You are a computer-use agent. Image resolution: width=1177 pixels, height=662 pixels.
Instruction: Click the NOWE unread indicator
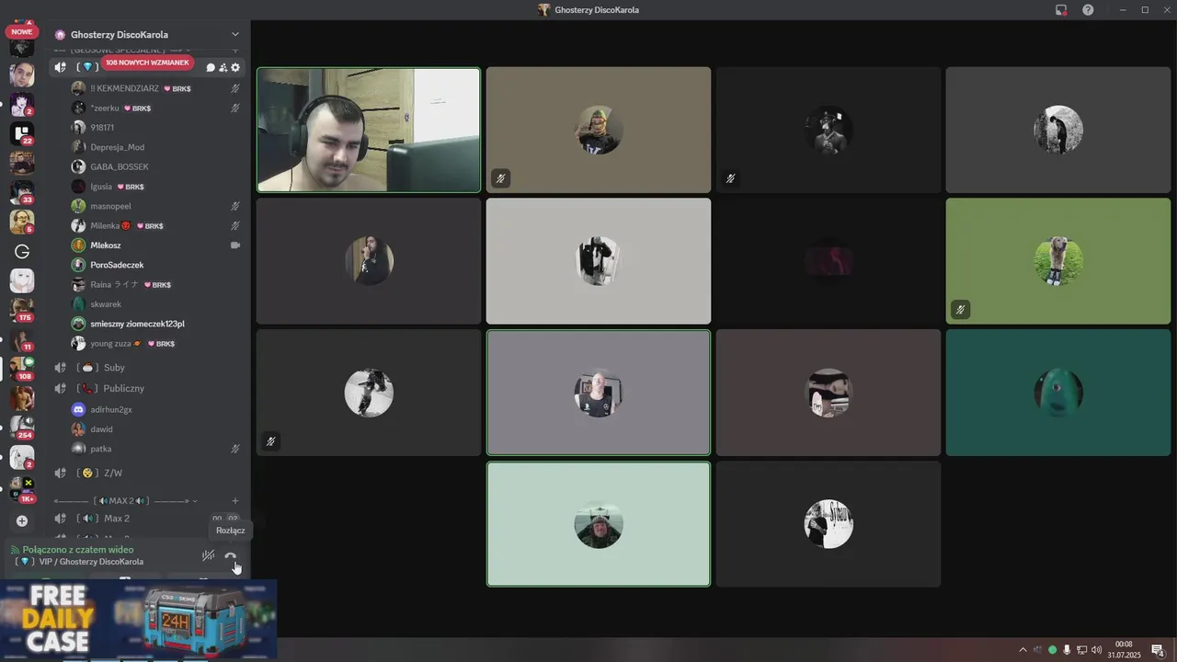point(22,31)
